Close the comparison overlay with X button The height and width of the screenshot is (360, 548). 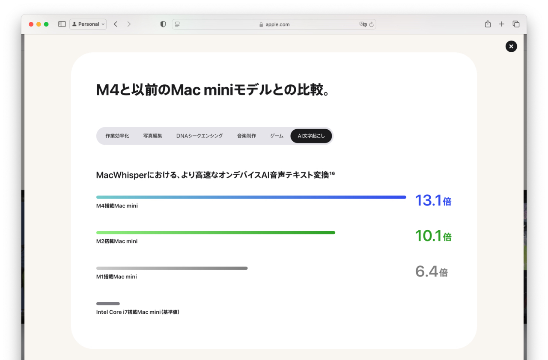pos(511,46)
